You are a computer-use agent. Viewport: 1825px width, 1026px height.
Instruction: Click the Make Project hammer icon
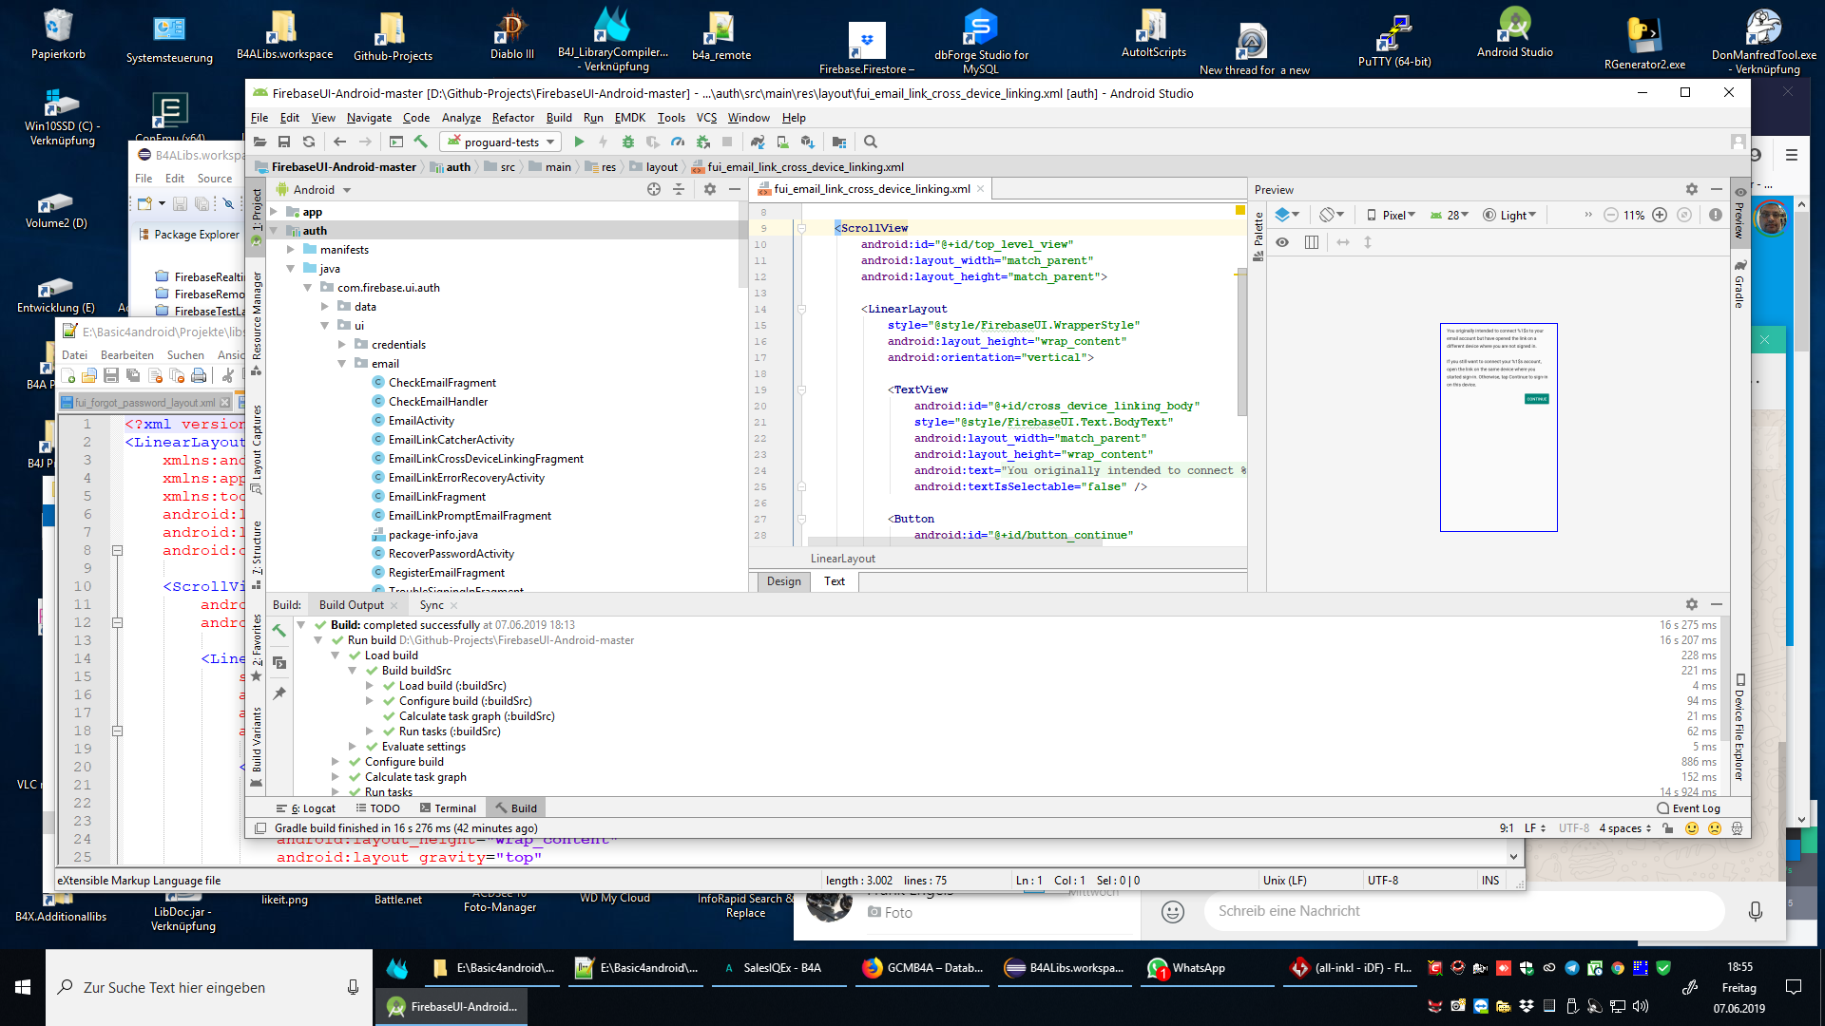pyautogui.click(x=421, y=142)
